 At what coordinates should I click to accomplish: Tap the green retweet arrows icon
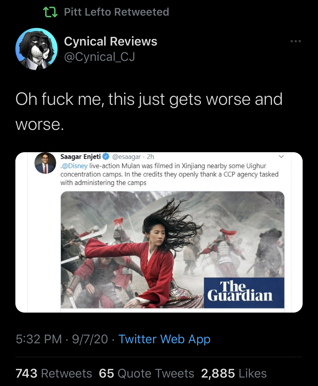pos(50,12)
